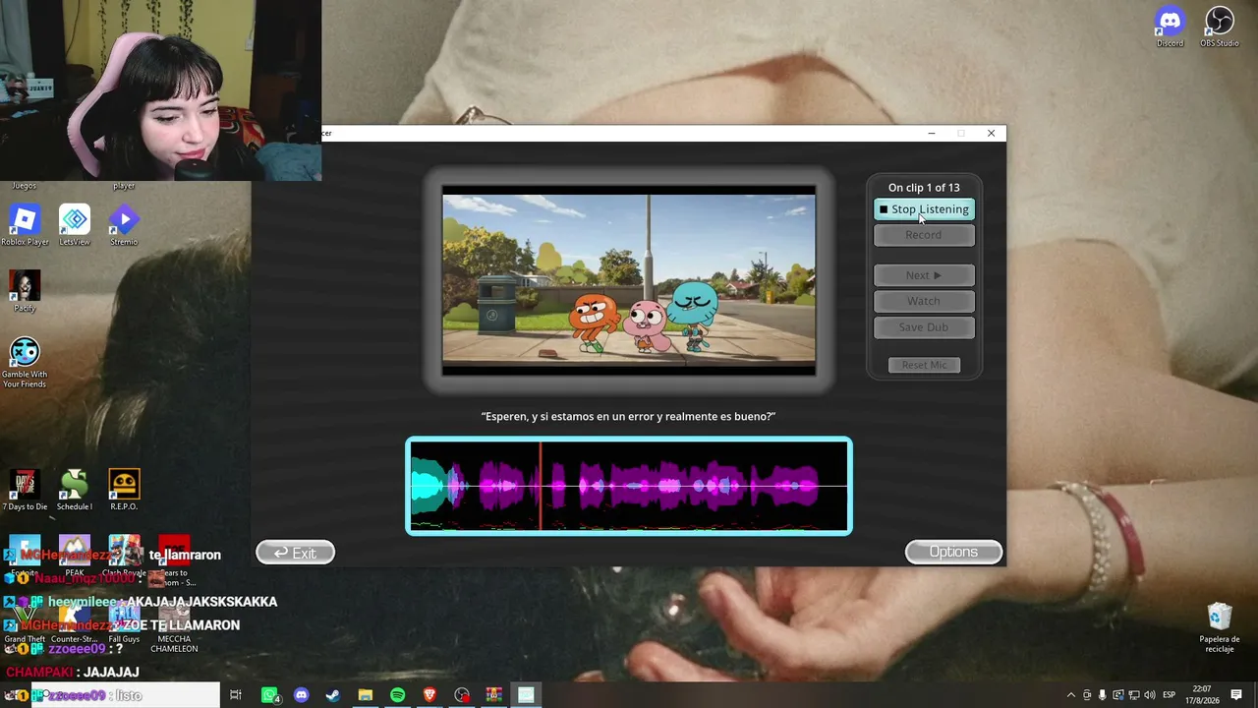Show hidden system tray icons

(x=1070, y=695)
